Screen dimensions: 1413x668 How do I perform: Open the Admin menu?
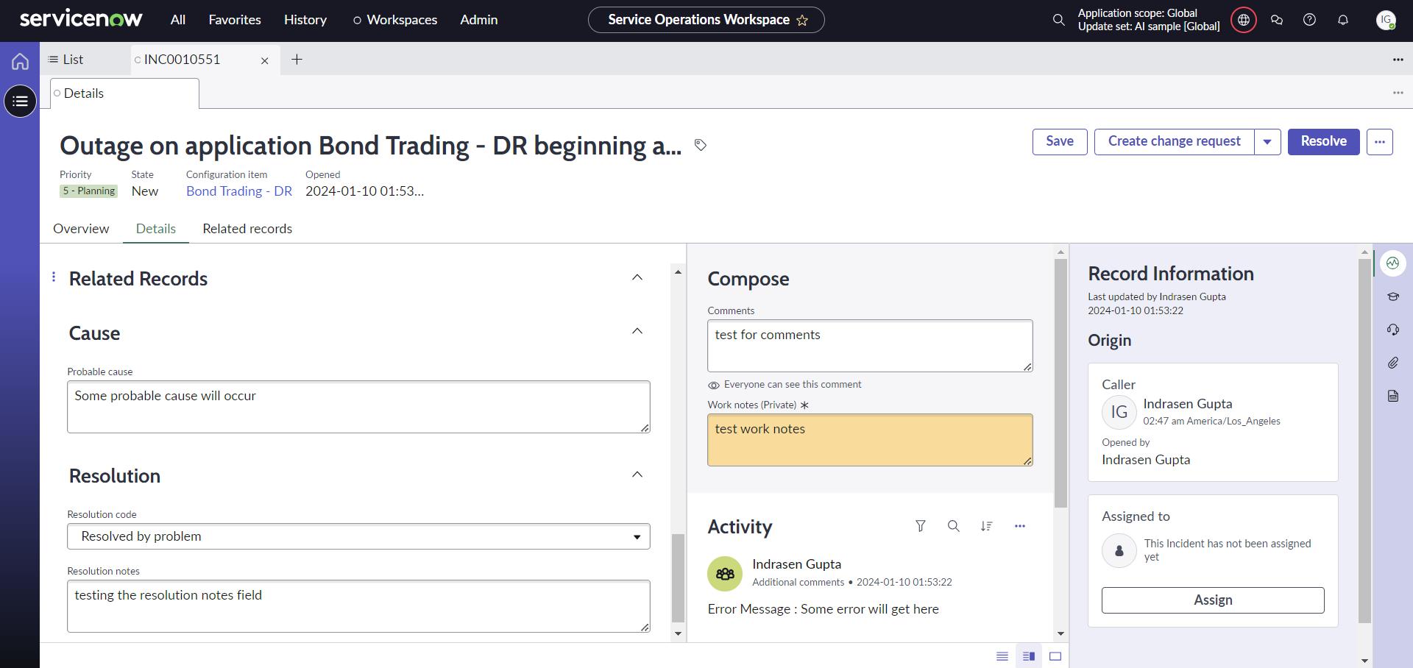click(x=479, y=20)
